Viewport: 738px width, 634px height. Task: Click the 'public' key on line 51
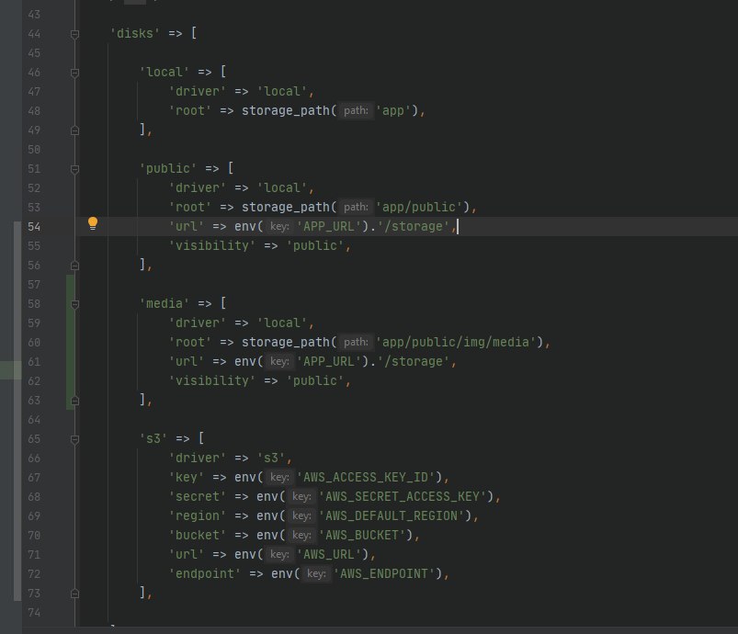click(167, 168)
